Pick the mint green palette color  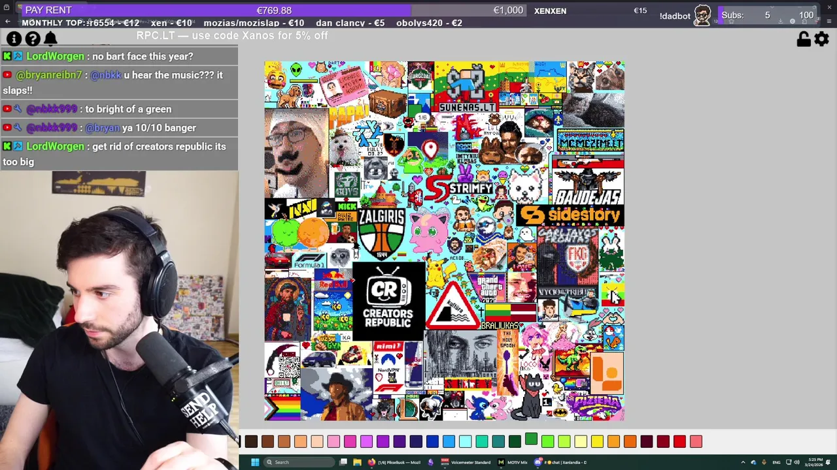coord(482,442)
